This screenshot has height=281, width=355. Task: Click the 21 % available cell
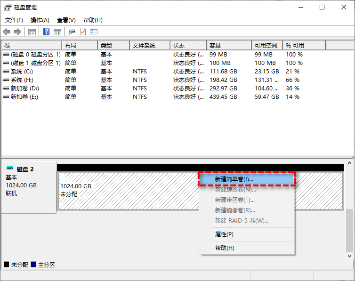(292, 72)
